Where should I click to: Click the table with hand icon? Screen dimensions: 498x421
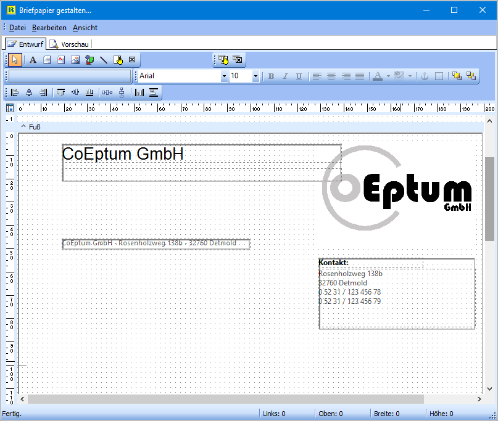pyautogui.click(x=223, y=60)
